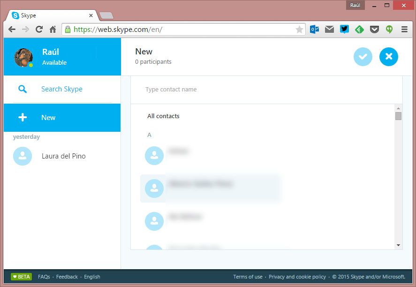The height and width of the screenshot is (287, 416).
Task: Click the search magnifier icon
Action: [23, 89]
